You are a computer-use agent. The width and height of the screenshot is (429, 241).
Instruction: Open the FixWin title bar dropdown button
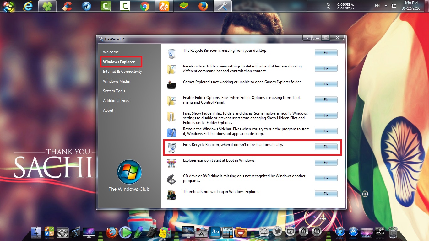tap(307, 38)
